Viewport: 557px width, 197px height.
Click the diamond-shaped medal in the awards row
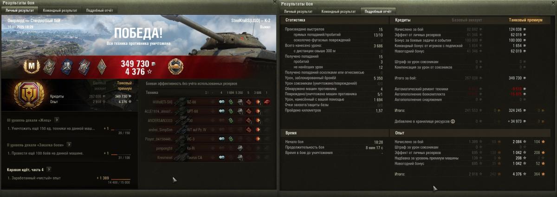102,67
